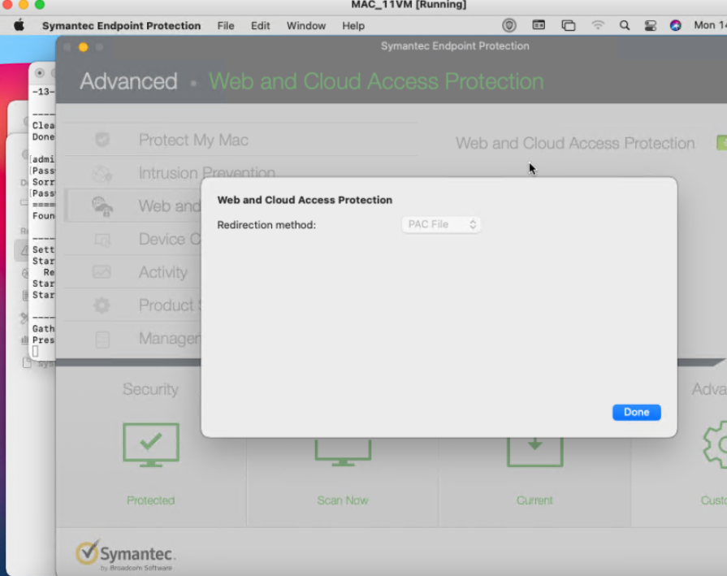Open the Apple menu
Screen dimensions: 727x576
click(x=19, y=25)
